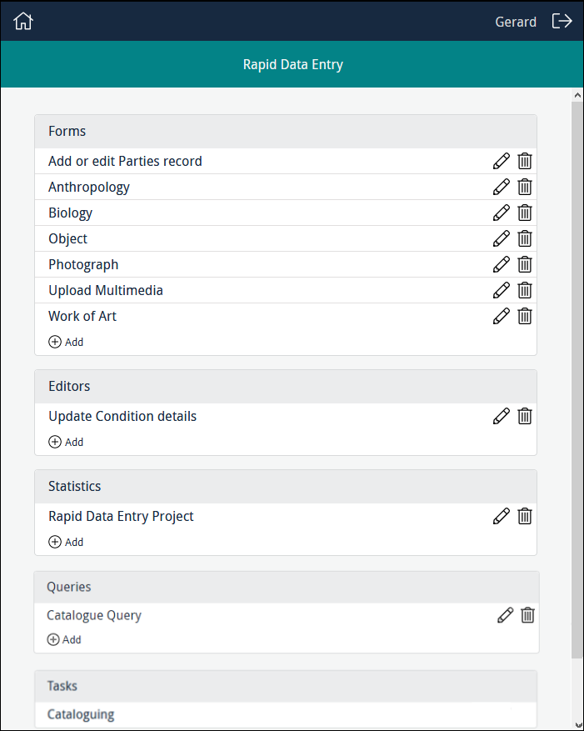
Task: Delete the Object form via trash icon
Action: [525, 238]
